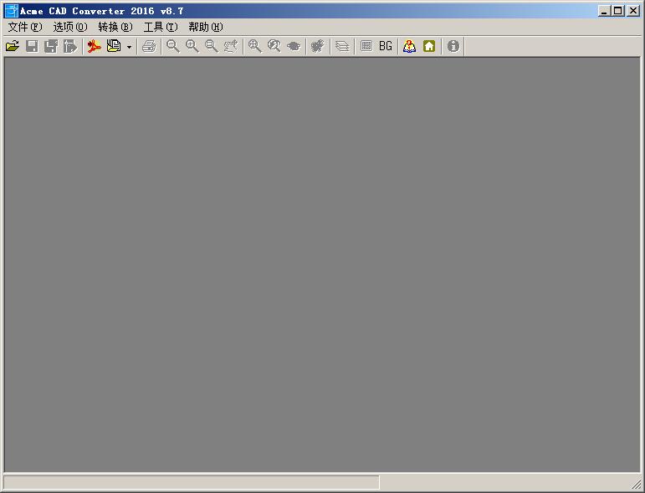Expand the batch convert dropdown arrow
Image resolution: width=645 pixels, height=493 pixels.
129,47
